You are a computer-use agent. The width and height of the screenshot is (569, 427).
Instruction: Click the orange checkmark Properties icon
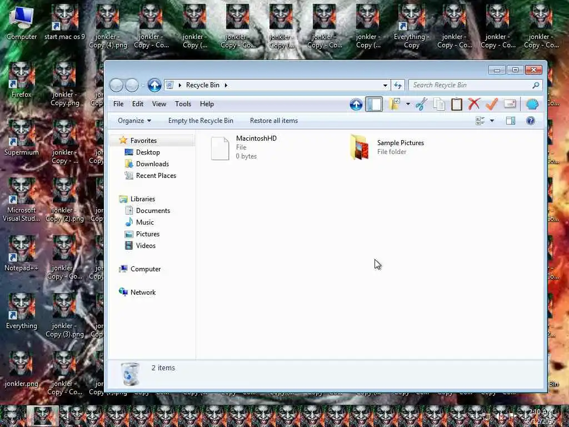coord(492,104)
